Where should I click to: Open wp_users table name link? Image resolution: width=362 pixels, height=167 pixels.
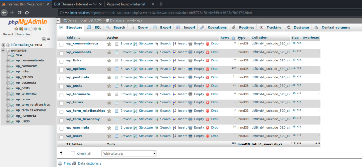[74, 136]
